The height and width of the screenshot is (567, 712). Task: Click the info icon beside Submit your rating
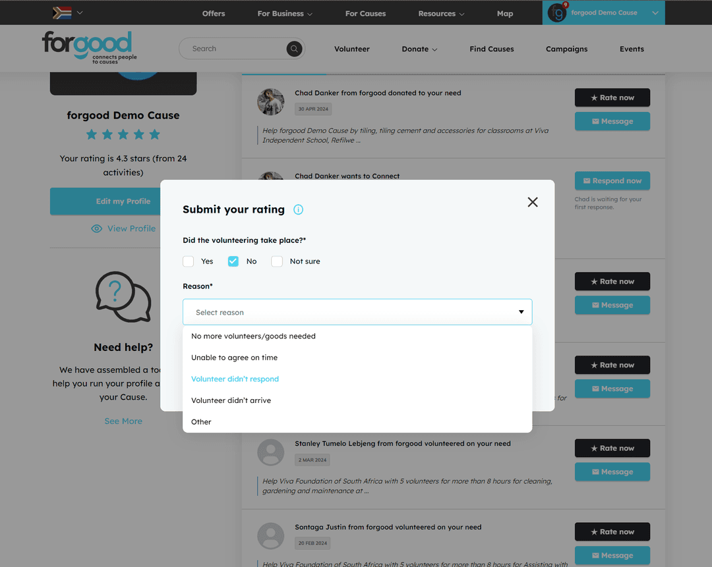(298, 209)
